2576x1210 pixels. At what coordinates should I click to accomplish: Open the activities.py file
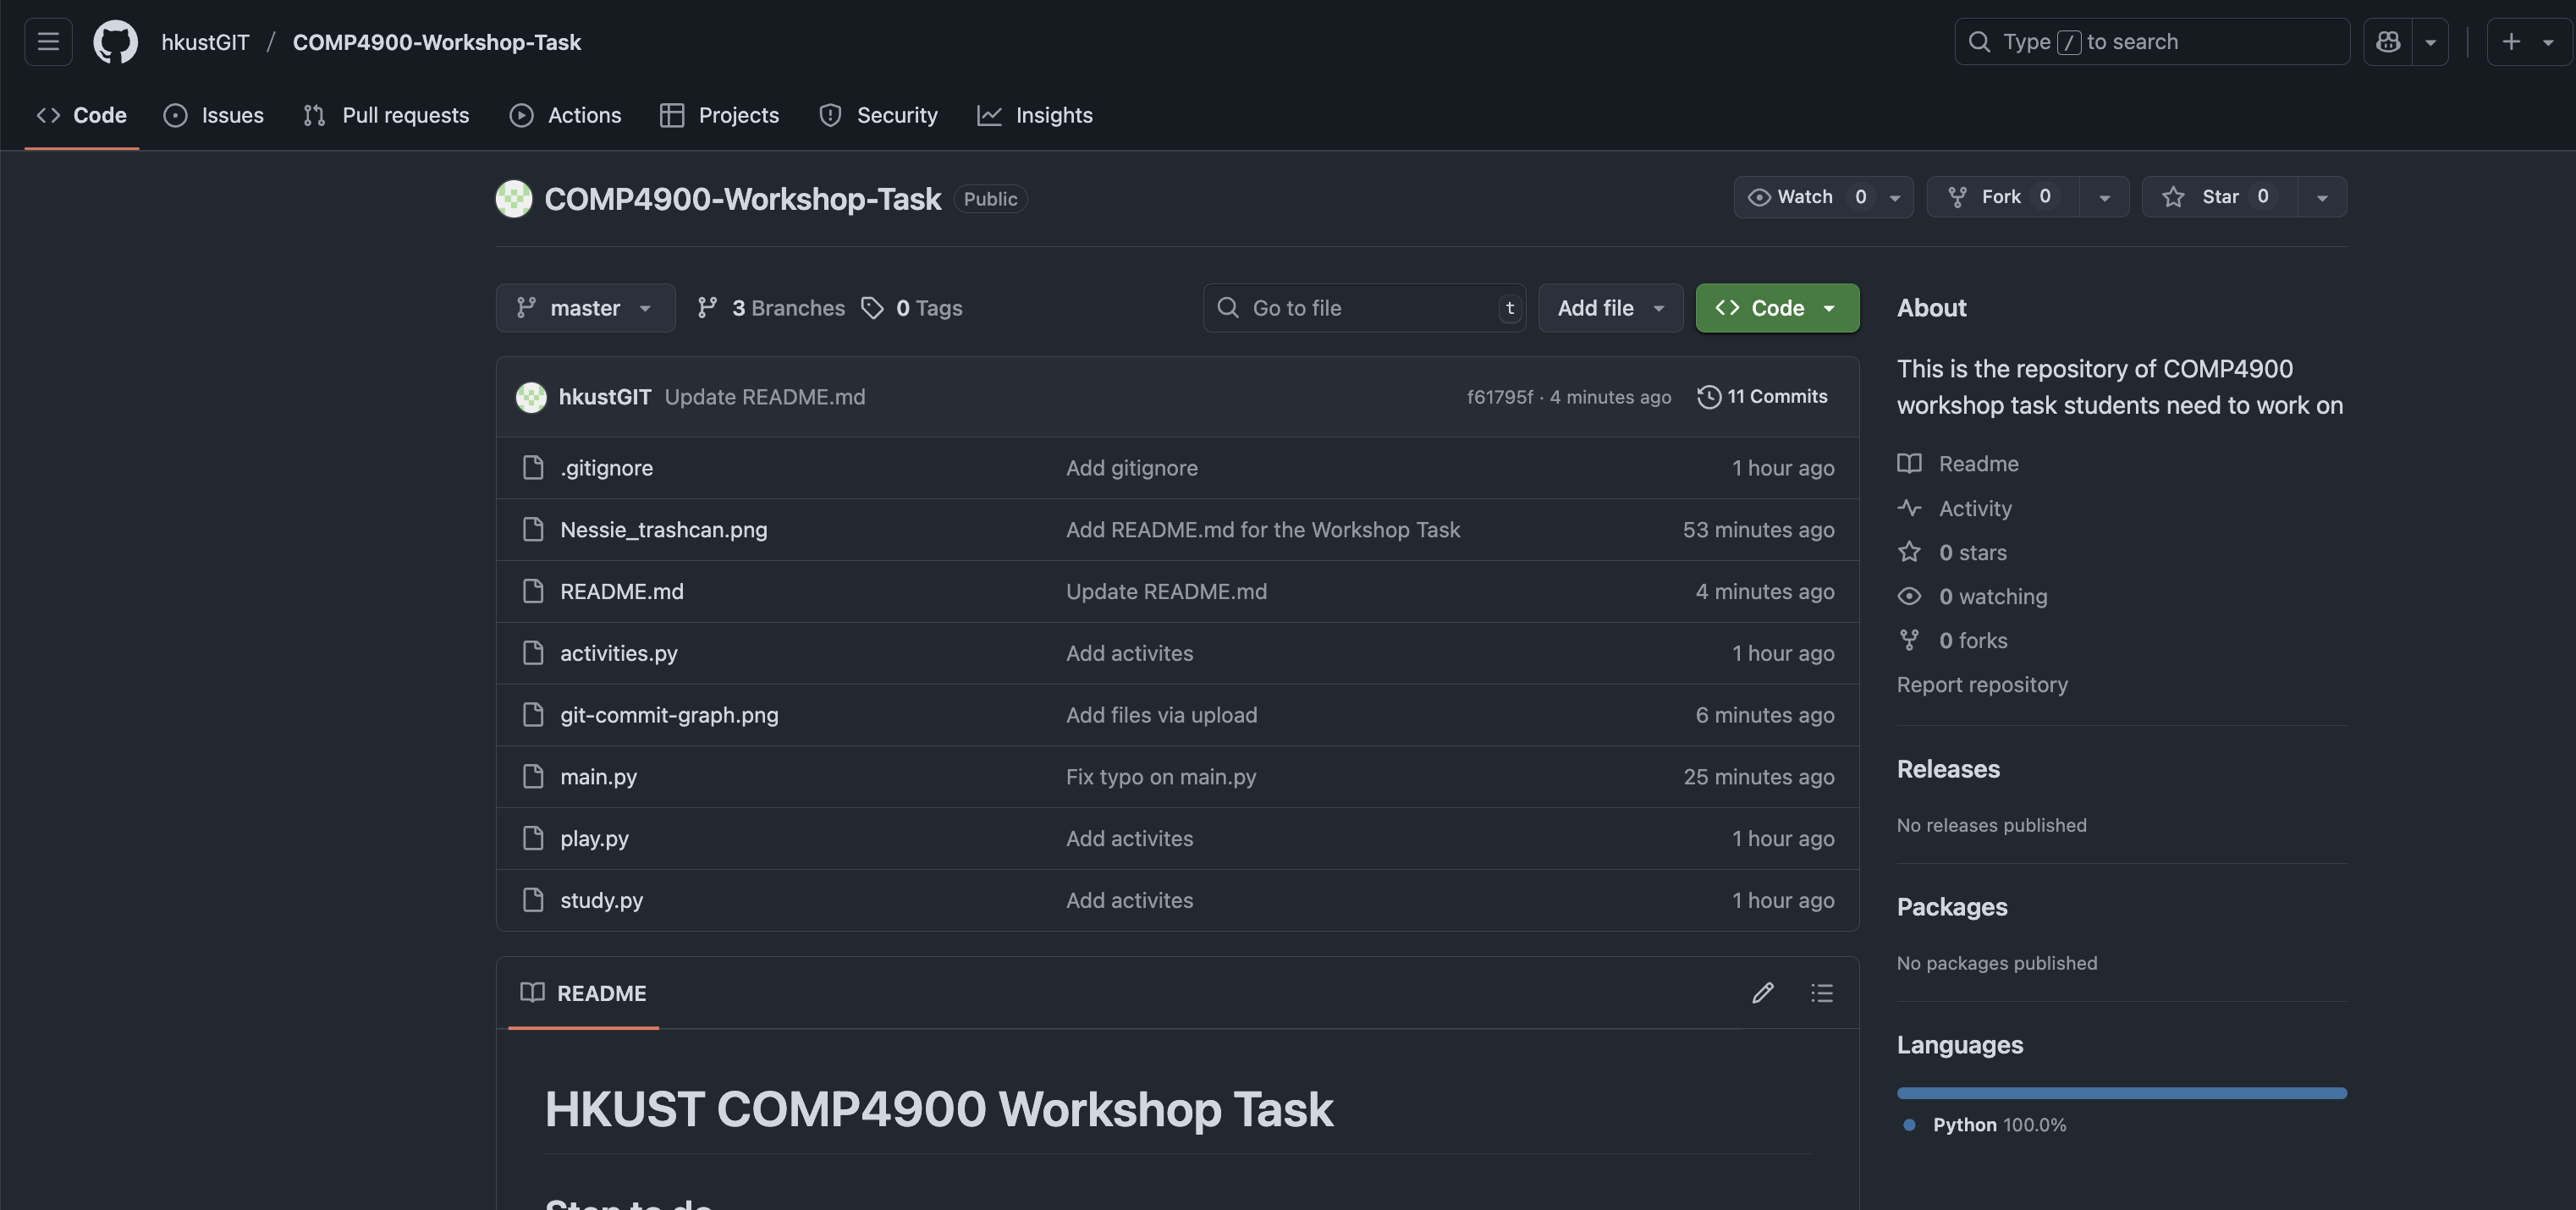[619, 653]
